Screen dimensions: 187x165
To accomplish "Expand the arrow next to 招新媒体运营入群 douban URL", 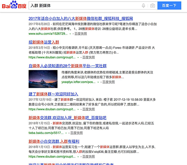I will 78,57.
